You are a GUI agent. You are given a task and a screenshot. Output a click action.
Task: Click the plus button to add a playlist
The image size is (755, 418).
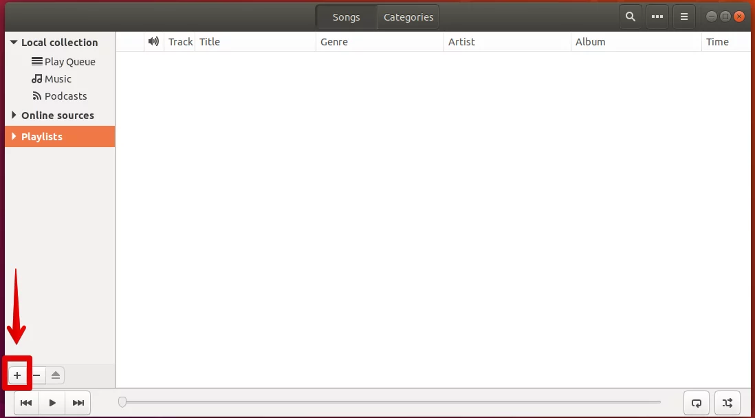pyautogui.click(x=17, y=375)
